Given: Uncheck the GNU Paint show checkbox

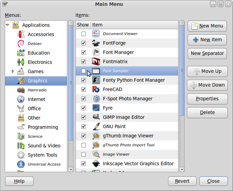Looking at the screenshot, I should pos(83,126).
